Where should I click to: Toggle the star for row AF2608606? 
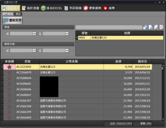9,89
